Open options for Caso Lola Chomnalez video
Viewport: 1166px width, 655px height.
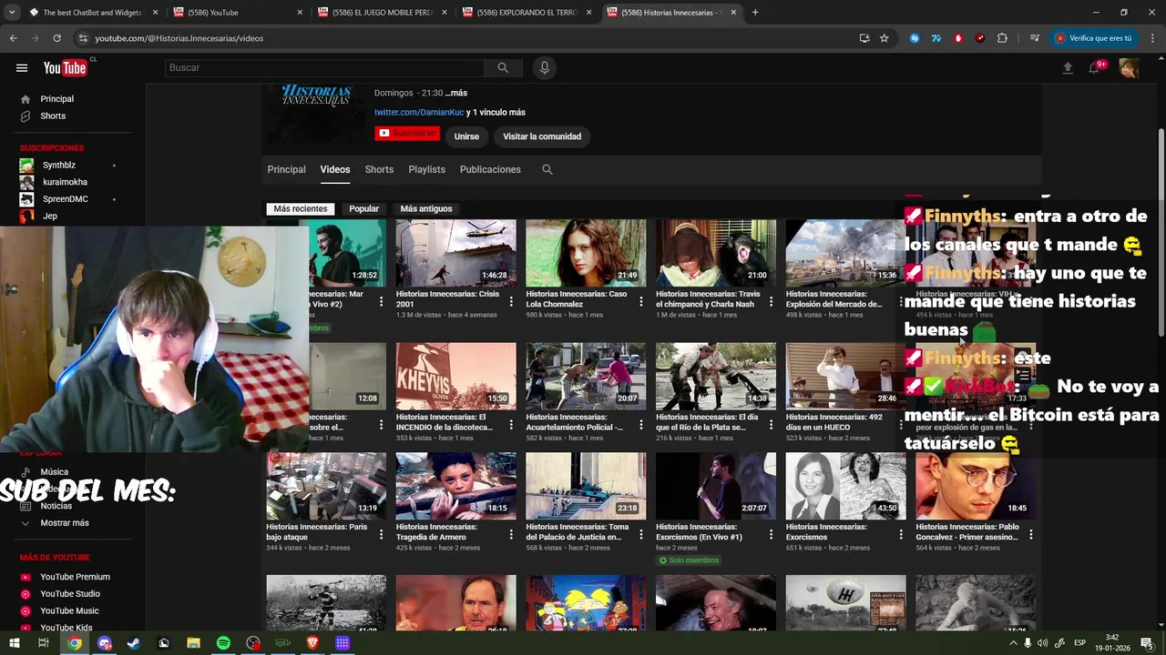(640, 301)
